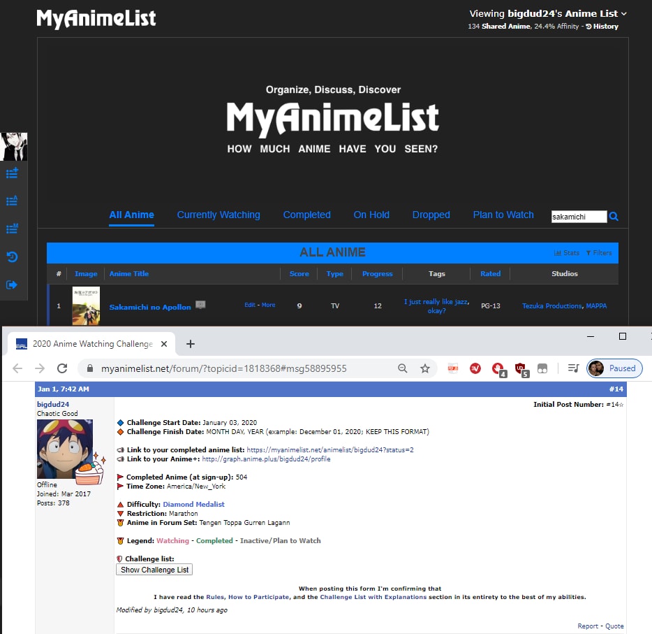Switch to the Currently Watching tab
This screenshot has width=652, height=634.
[x=218, y=215]
